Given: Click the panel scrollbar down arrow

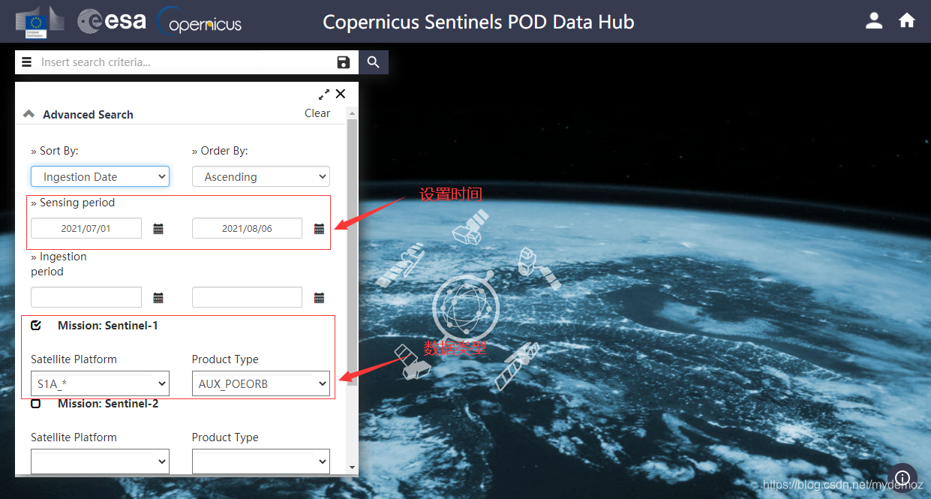Looking at the screenshot, I should [353, 467].
